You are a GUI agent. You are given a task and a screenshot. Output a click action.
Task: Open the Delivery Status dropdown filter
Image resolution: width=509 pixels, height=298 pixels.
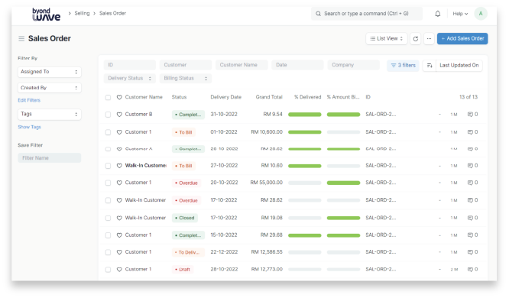[130, 78]
